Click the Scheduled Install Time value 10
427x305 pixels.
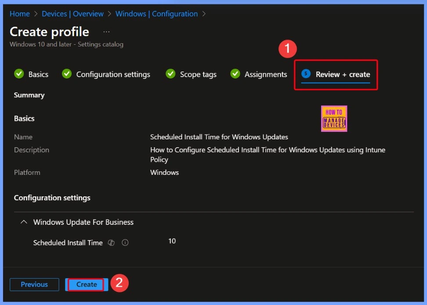click(172, 241)
